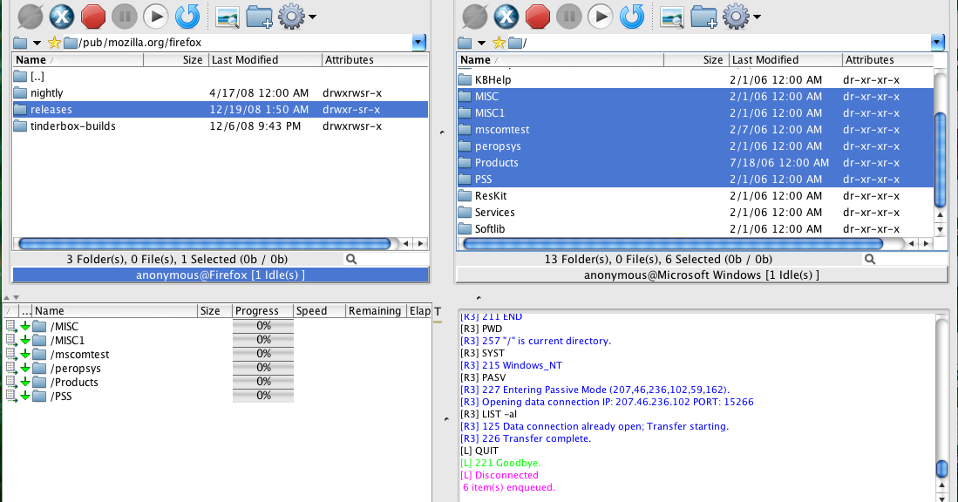Select the mscomtest folder in right pane list

pyautogui.click(x=696, y=130)
